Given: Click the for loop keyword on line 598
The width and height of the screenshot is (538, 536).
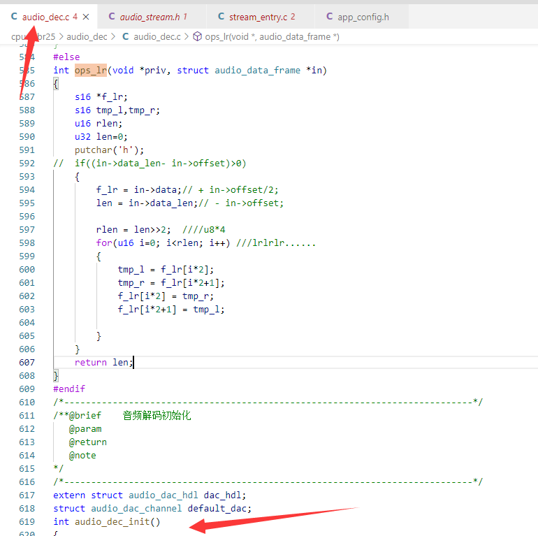Looking at the screenshot, I should coord(104,243).
